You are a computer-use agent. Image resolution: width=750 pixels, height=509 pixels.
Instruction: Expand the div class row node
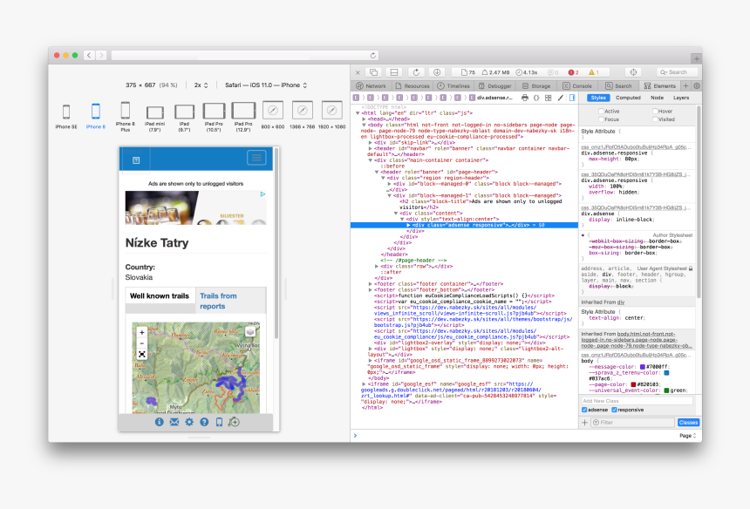[x=377, y=266]
